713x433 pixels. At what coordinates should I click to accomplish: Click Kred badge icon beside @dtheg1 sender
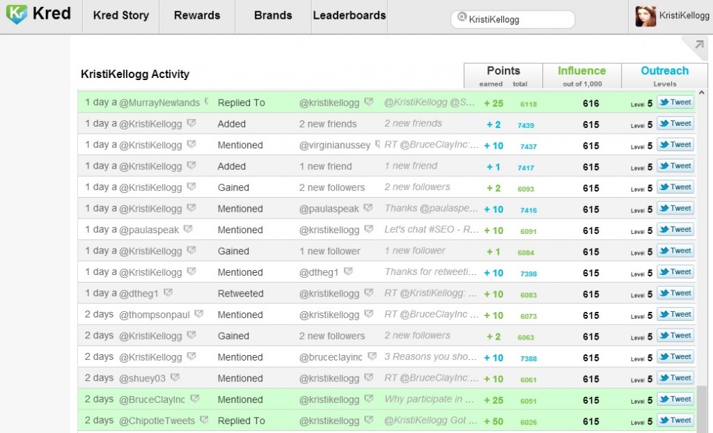pyautogui.click(x=168, y=292)
